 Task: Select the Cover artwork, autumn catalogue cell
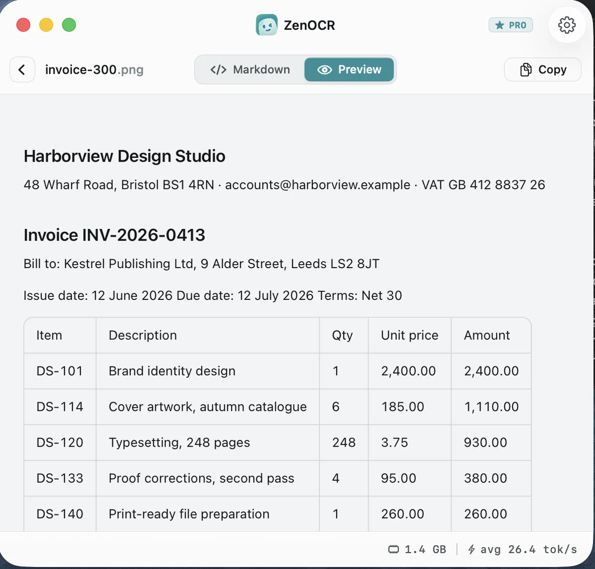[x=208, y=407]
